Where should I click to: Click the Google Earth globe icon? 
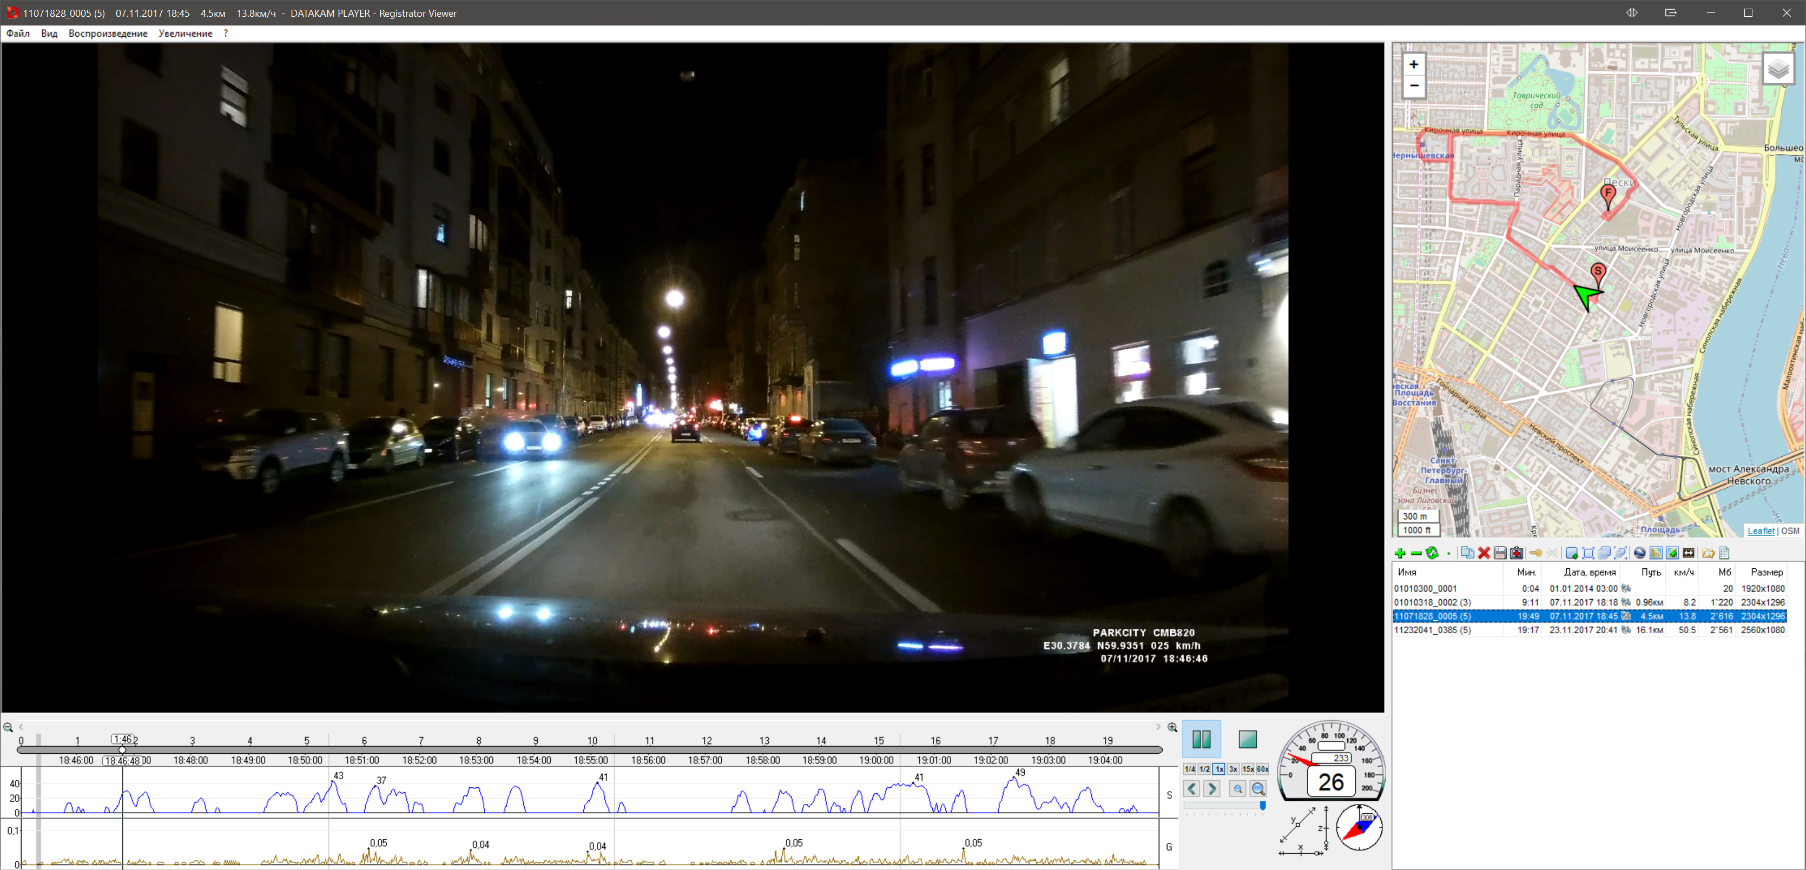tap(1639, 553)
